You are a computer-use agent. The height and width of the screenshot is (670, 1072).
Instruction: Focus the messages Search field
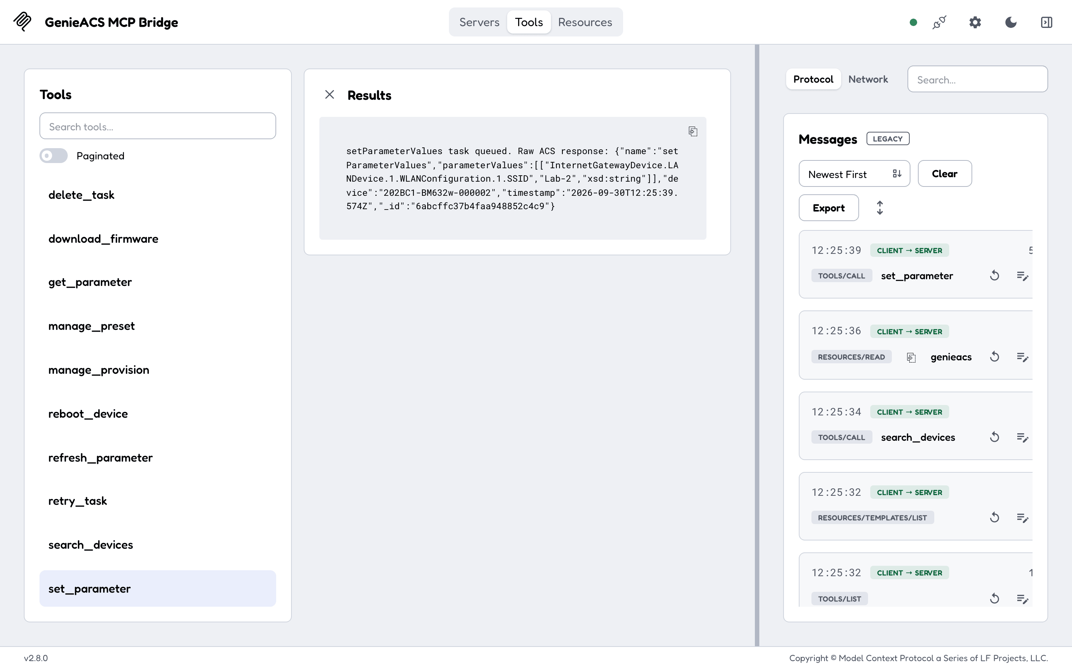pos(977,79)
